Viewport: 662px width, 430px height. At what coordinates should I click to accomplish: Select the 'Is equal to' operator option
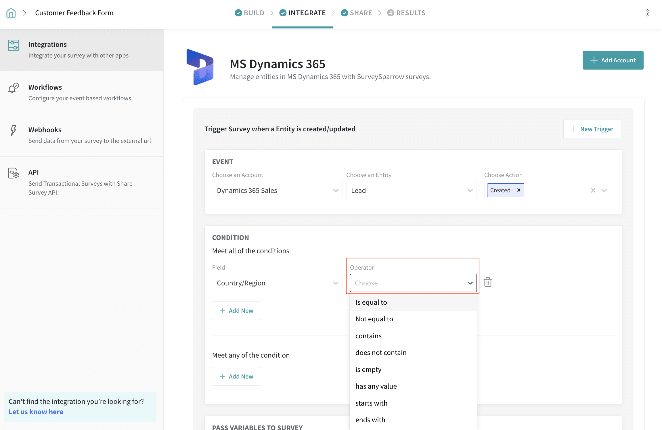371,302
